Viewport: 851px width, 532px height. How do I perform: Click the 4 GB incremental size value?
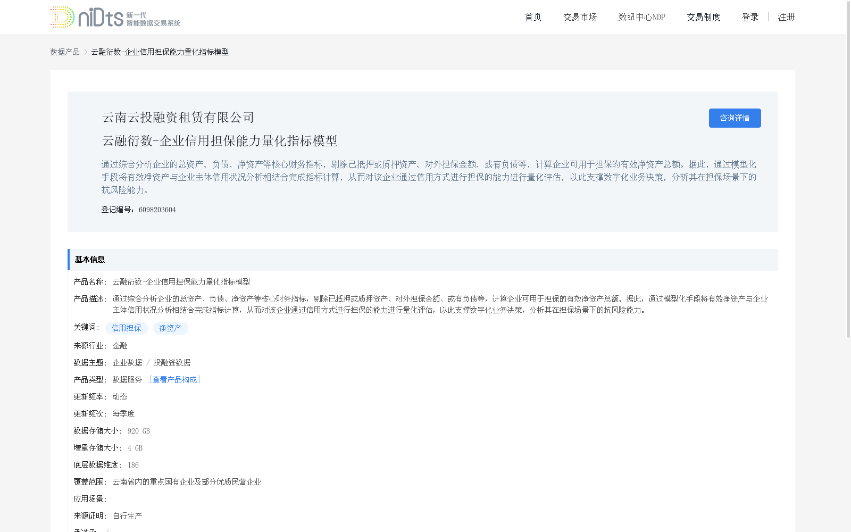point(135,448)
